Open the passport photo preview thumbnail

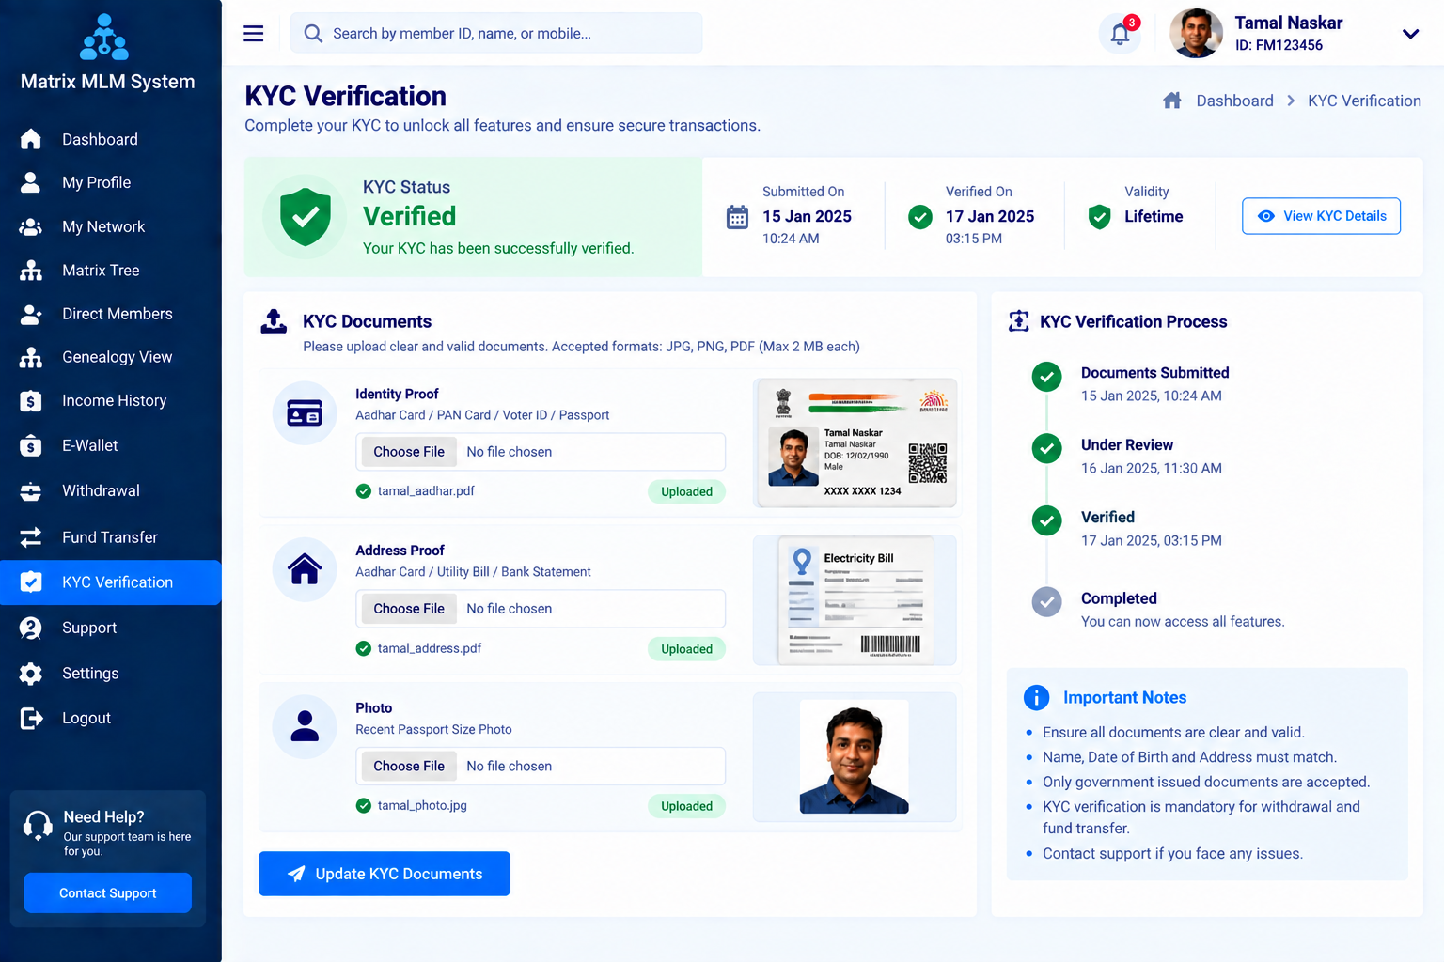point(855,757)
